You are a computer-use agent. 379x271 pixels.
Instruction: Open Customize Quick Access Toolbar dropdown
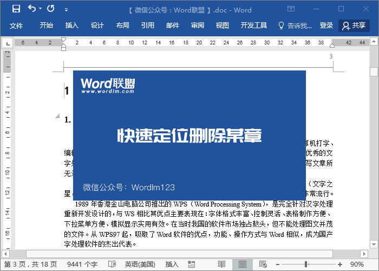pyautogui.click(x=66, y=10)
